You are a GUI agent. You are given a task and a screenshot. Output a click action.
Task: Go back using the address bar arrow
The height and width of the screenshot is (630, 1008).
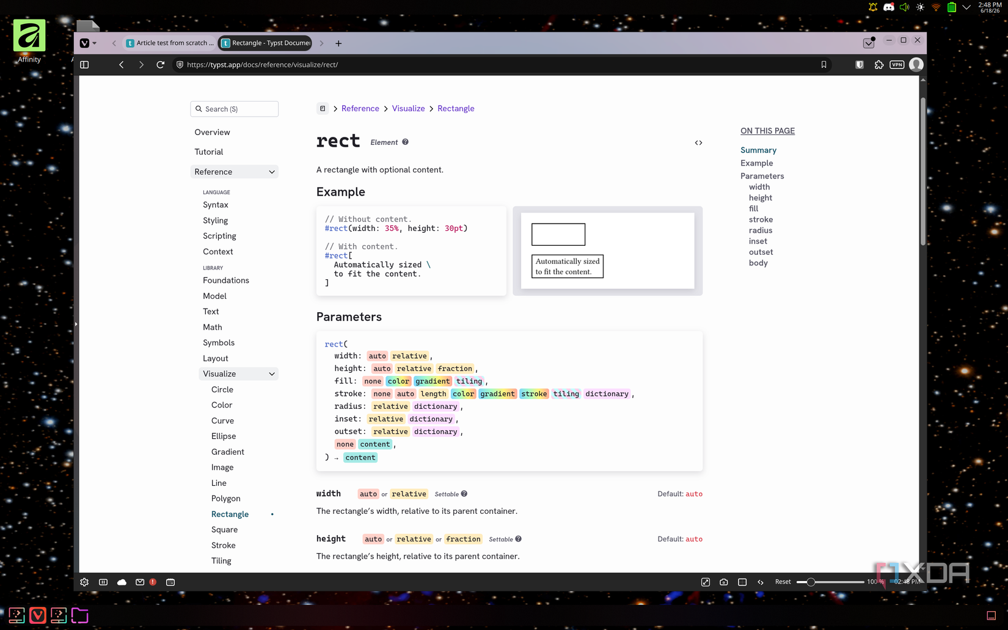pos(122,65)
